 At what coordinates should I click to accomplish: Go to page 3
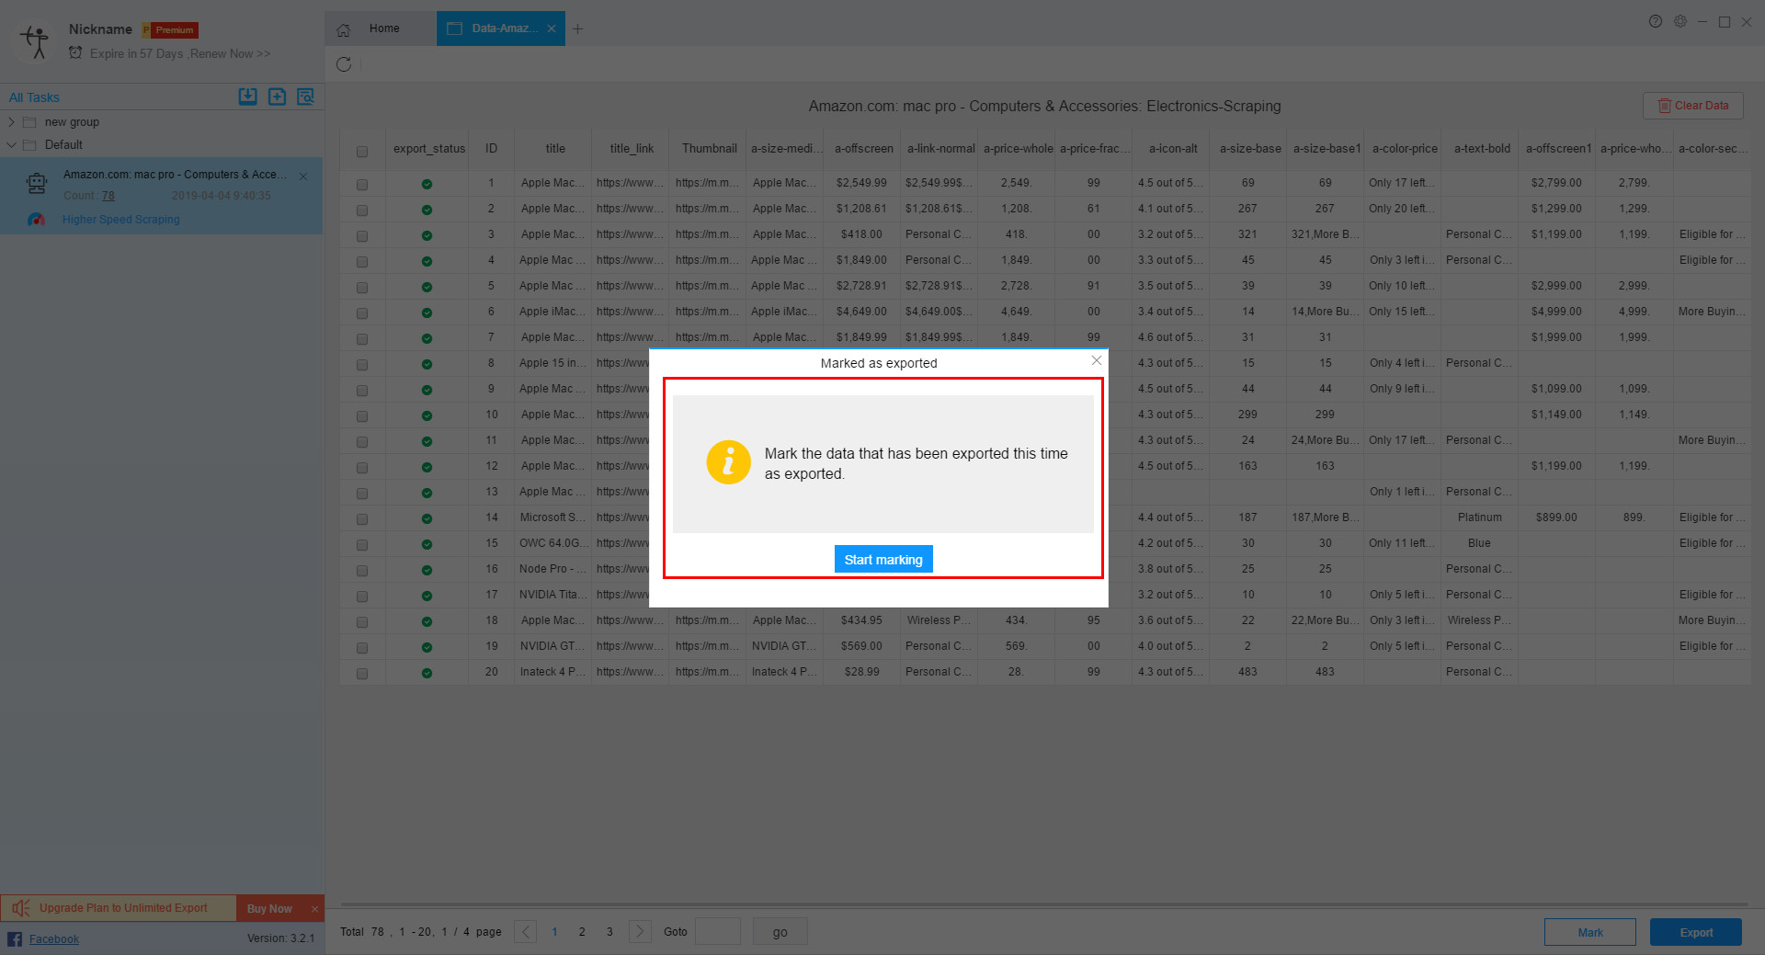click(609, 931)
